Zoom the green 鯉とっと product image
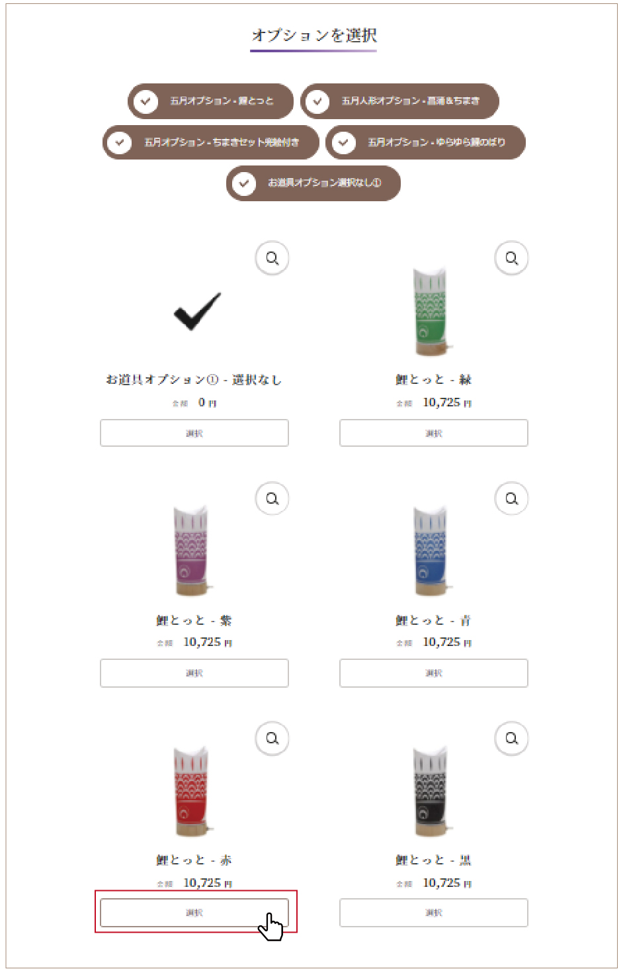This screenshot has height=971, width=625. click(x=511, y=258)
